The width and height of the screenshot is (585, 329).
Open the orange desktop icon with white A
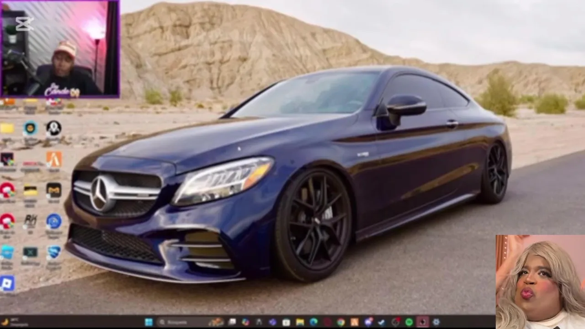pyautogui.click(x=53, y=159)
